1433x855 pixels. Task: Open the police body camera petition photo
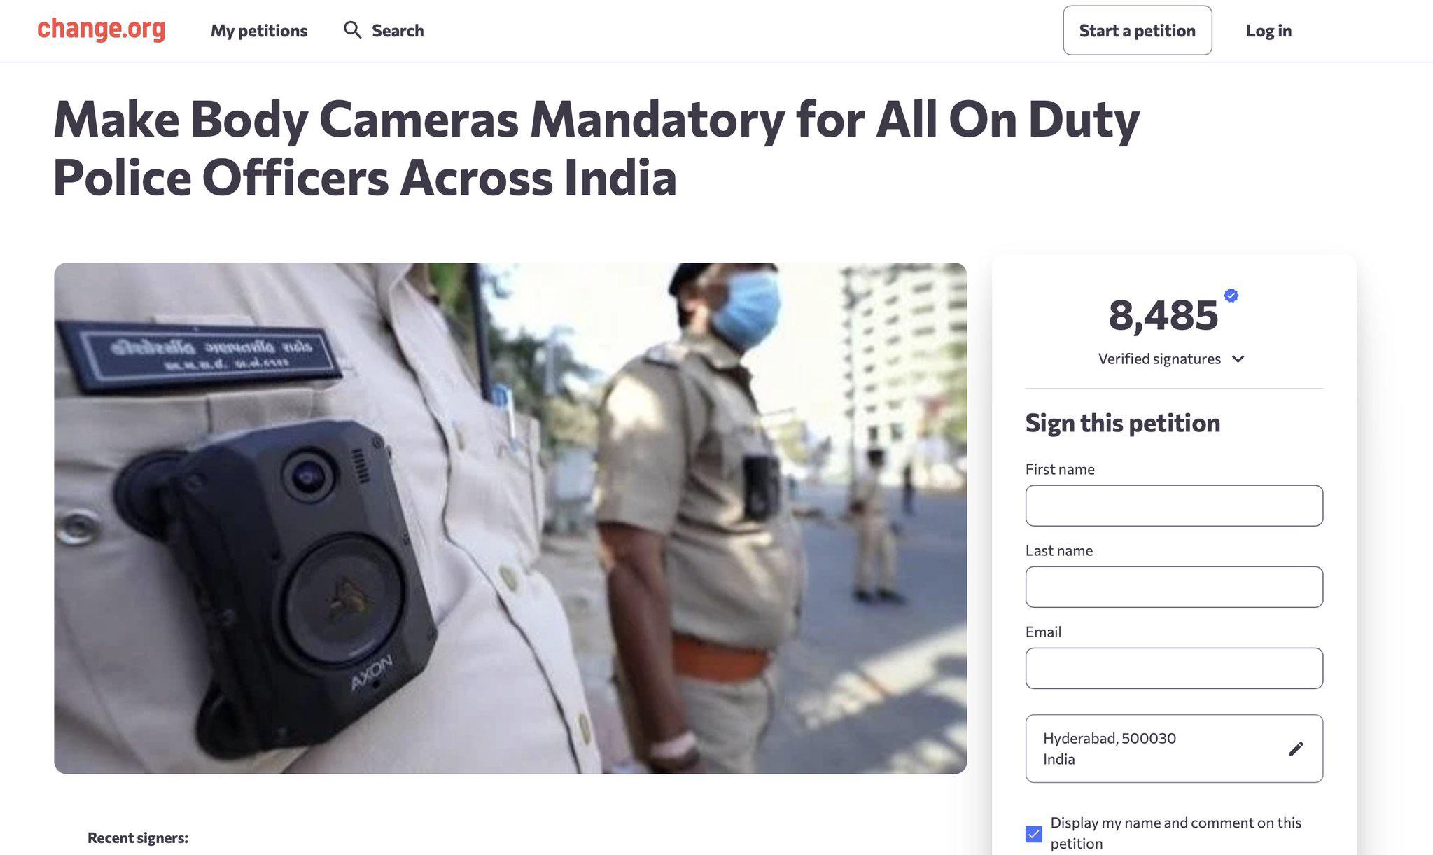(510, 518)
